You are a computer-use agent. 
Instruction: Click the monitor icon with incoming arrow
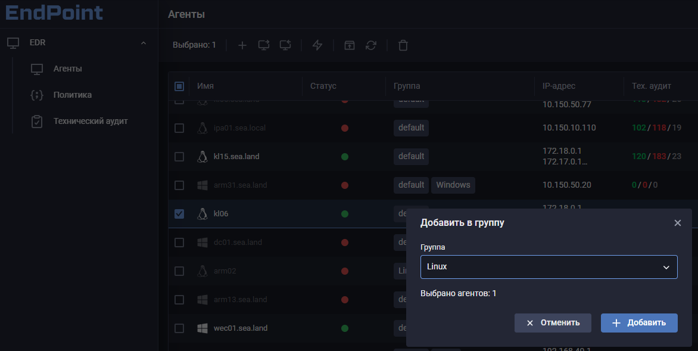coord(285,45)
